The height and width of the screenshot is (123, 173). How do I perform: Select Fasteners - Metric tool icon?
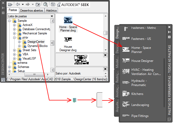[x=126, y=29]
